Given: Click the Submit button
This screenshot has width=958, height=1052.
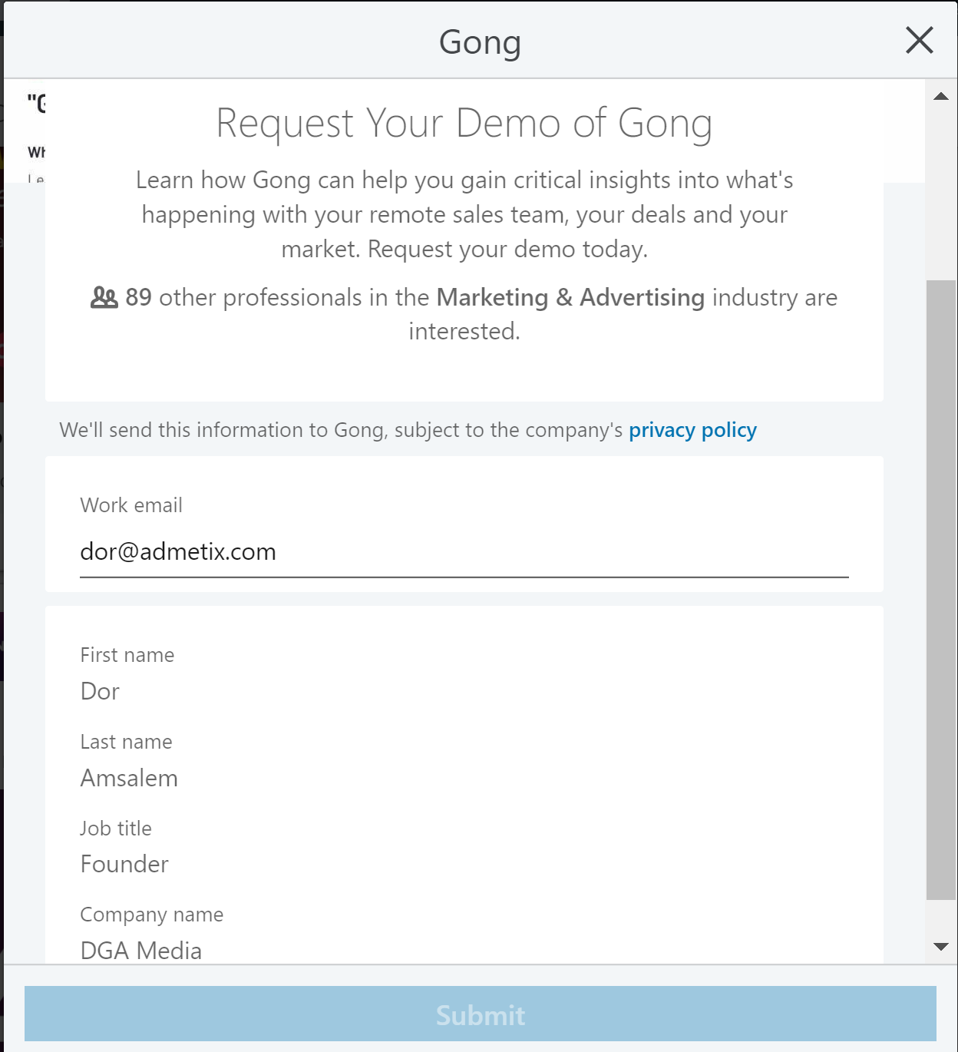Looking at the screenshot, I should pos(481,1014).
